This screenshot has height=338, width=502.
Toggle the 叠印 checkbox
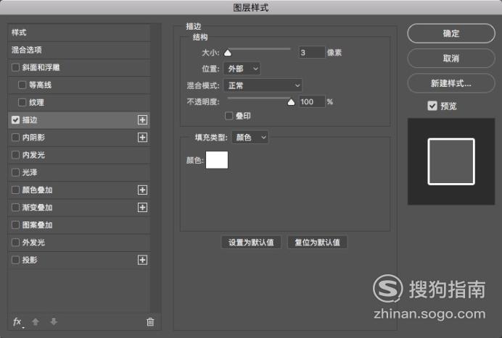229,116
